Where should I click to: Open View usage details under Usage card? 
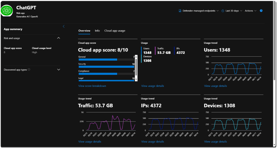(x=153, y=86)
